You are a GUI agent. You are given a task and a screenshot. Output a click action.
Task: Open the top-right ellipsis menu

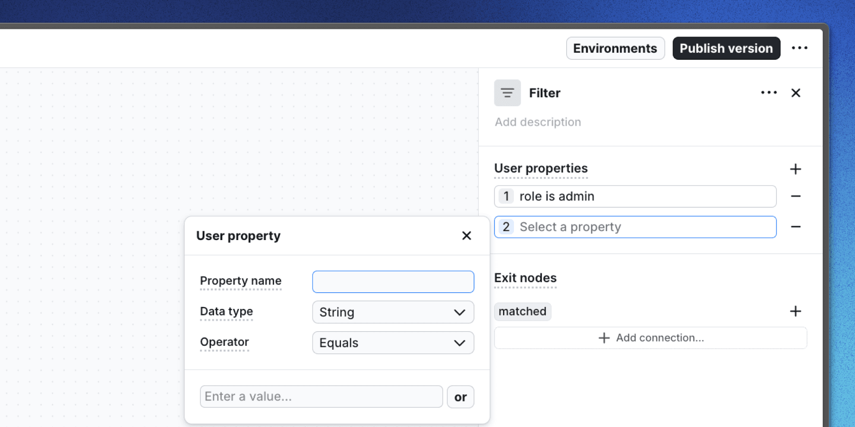coord(800,47)
